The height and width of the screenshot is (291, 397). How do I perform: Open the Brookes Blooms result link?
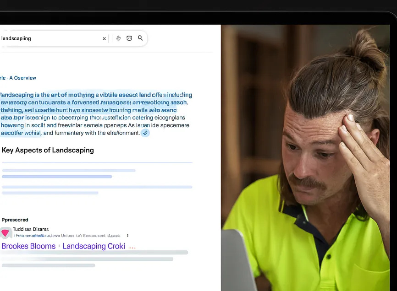click(x=28, y=246)
